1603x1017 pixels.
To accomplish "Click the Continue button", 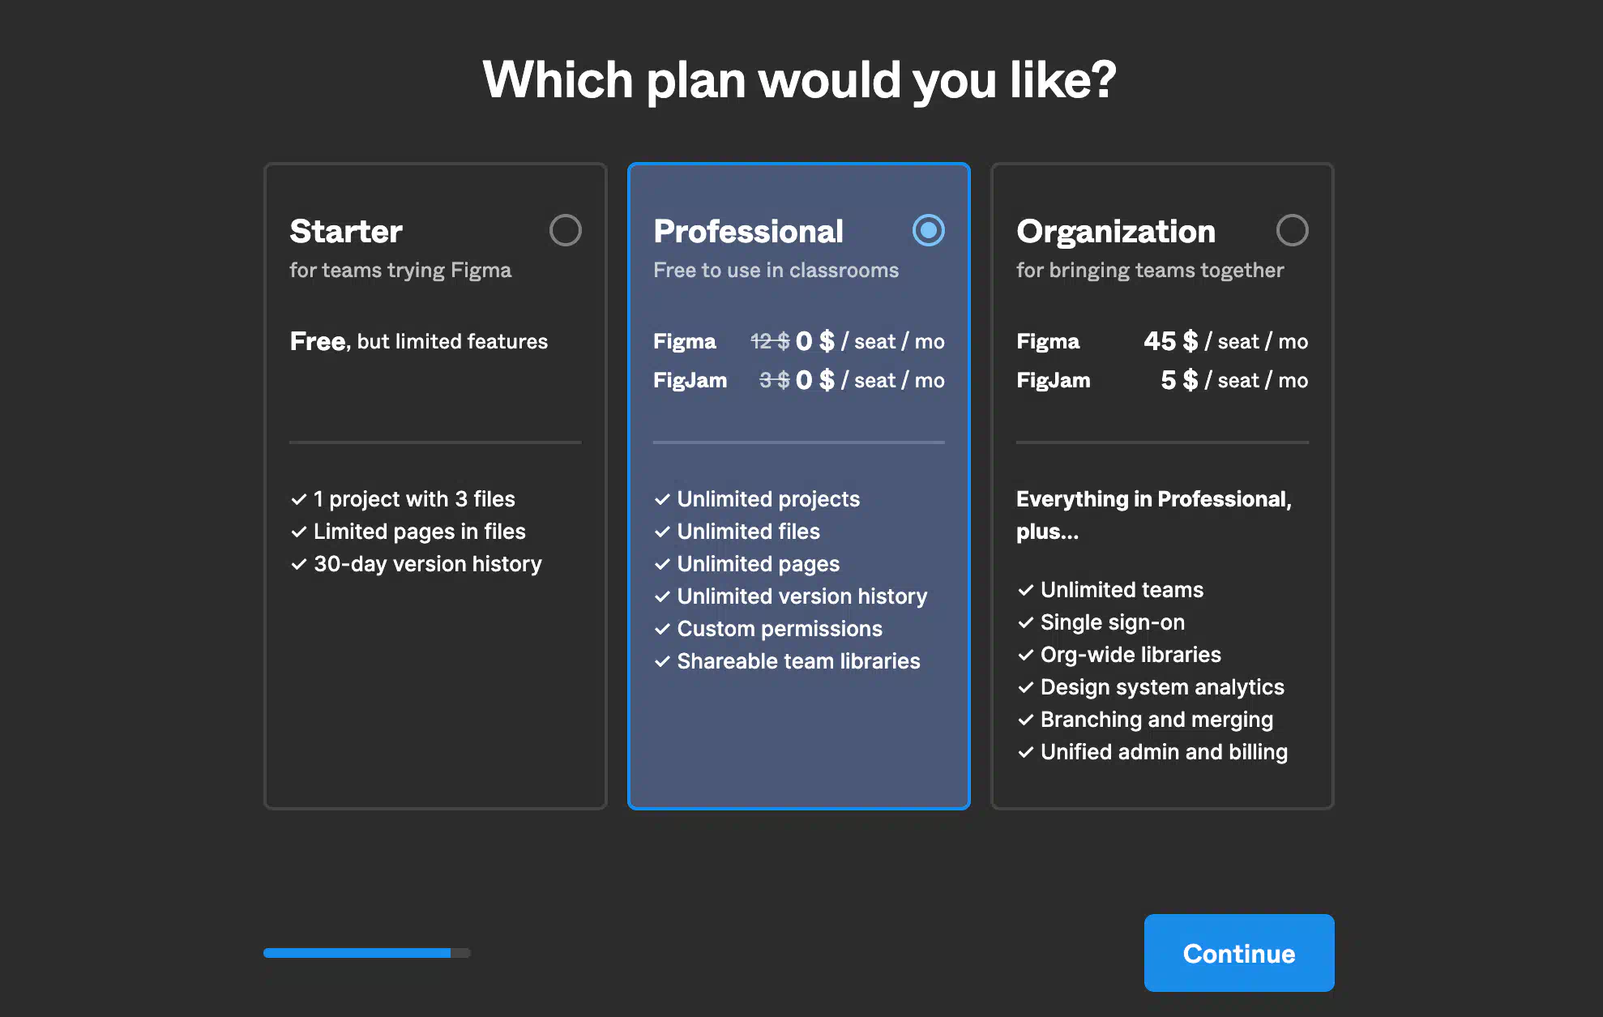I will point(1238,953).
